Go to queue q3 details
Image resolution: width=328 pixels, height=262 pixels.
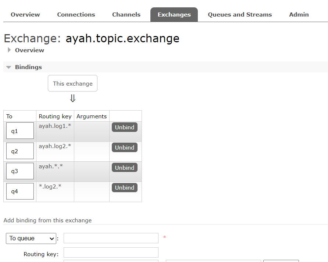15,171
